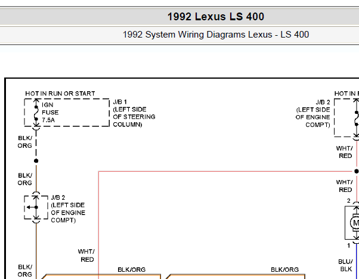Screen dimensions: 359x279
Task: Click the bottom-right BLK/ORG wire label
Action: point(284,270)
